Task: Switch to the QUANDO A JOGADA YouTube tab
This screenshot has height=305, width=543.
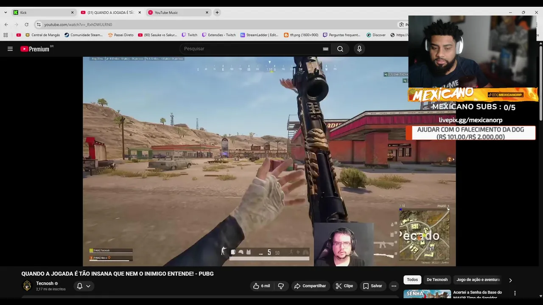Action: click(x=111, y=13)
